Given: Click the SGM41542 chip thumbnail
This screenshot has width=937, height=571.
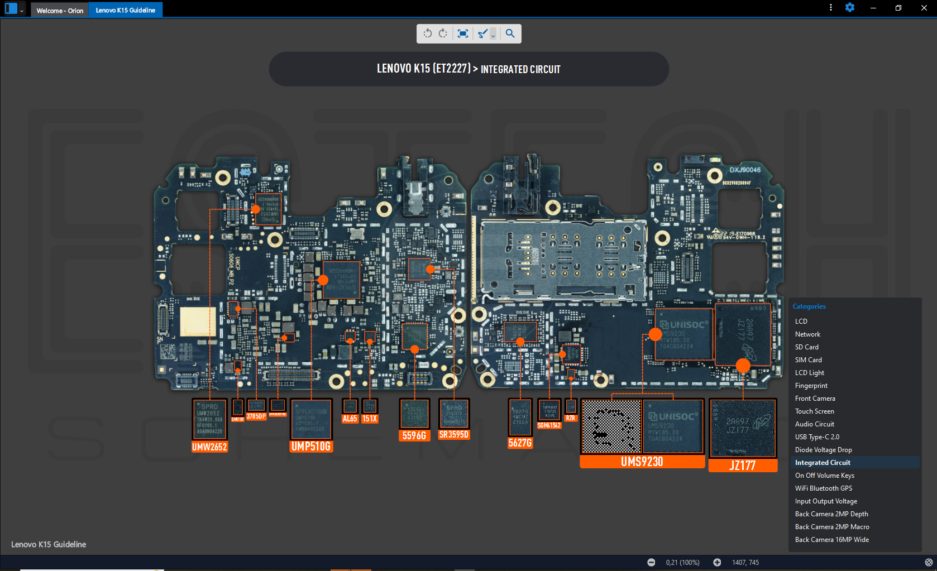Looking at the screenshot, I should tap(549, 410).
